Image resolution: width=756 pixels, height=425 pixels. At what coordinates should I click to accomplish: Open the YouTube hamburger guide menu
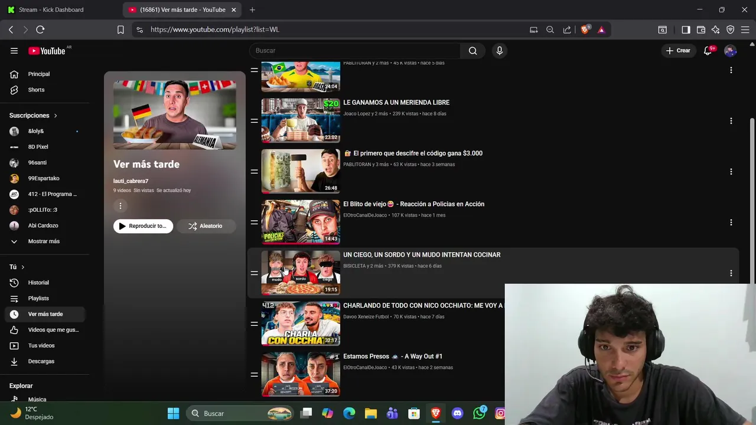coord(14,51)
